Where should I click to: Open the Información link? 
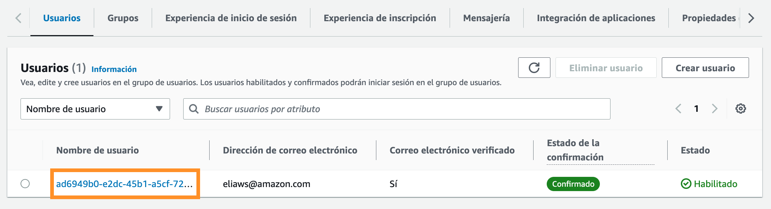(x=114, y=69)
